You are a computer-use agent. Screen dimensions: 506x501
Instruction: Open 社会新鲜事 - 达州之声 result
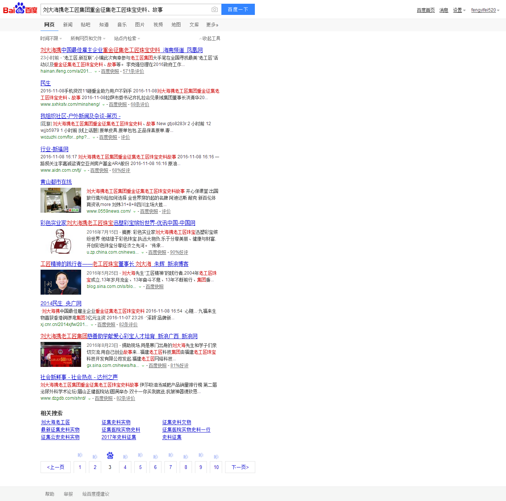click(79, 377)
